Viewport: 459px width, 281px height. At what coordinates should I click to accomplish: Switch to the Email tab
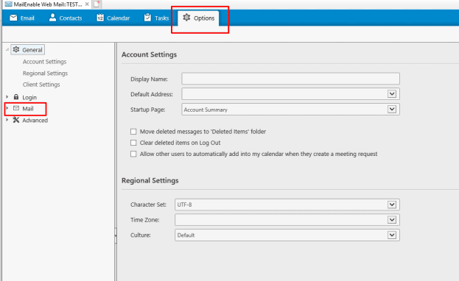point(22,18)
